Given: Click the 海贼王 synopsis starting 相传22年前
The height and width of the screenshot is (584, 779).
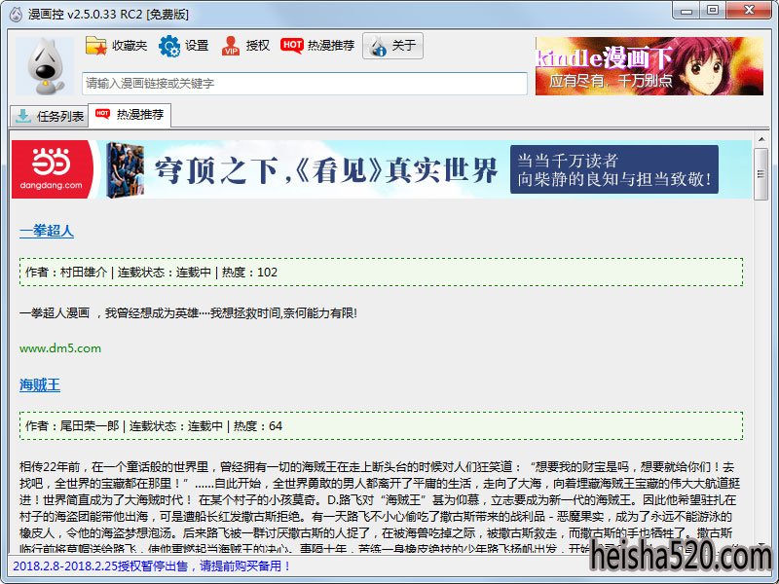Looking at the screenshot, I should [x=381, y=507].
